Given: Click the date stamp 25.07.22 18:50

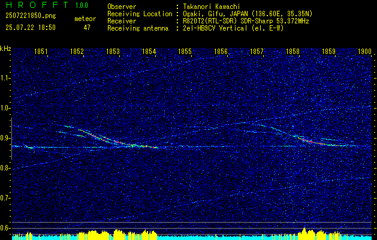Looking at the screenshot, I should (31, 28).
